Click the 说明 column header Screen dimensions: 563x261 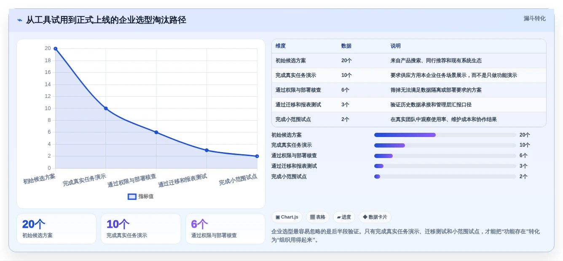[x=396, y=46]
